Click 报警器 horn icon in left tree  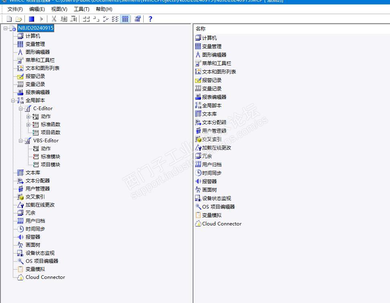[x=20, y=237]
